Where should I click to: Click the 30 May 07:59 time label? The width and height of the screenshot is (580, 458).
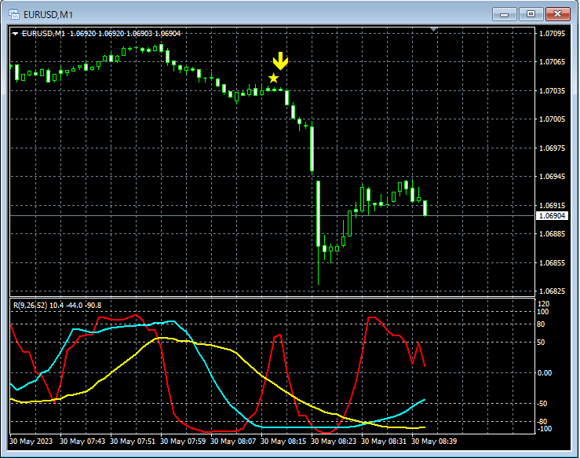tap(183, 442)
